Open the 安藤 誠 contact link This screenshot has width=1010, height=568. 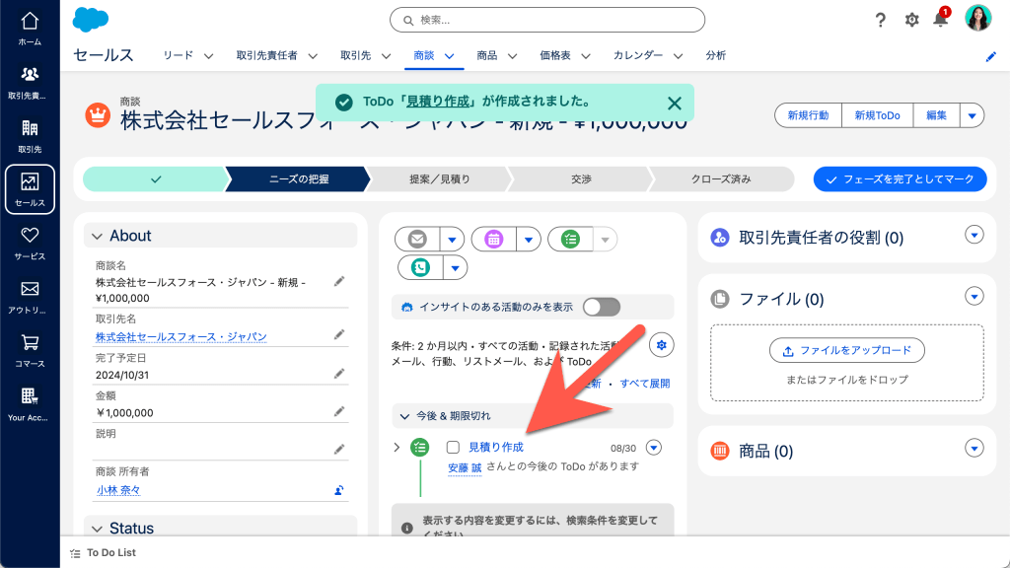[465, 467]
